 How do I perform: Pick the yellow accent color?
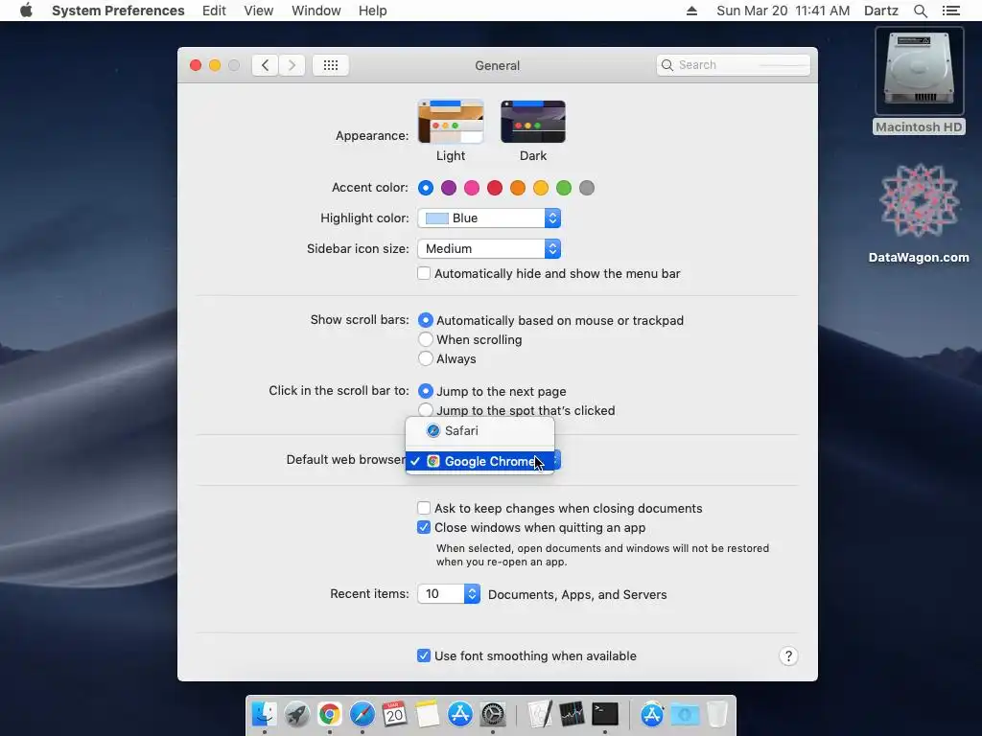pos(541,188)
